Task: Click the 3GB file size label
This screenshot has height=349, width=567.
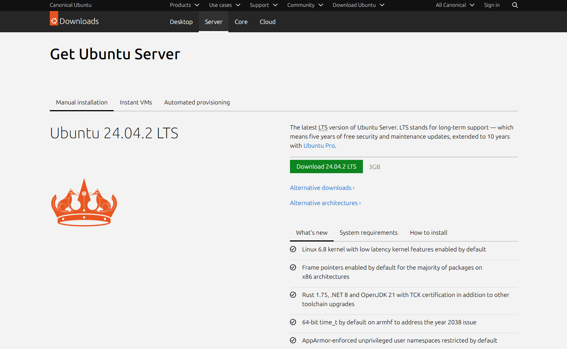Action: 374,167
